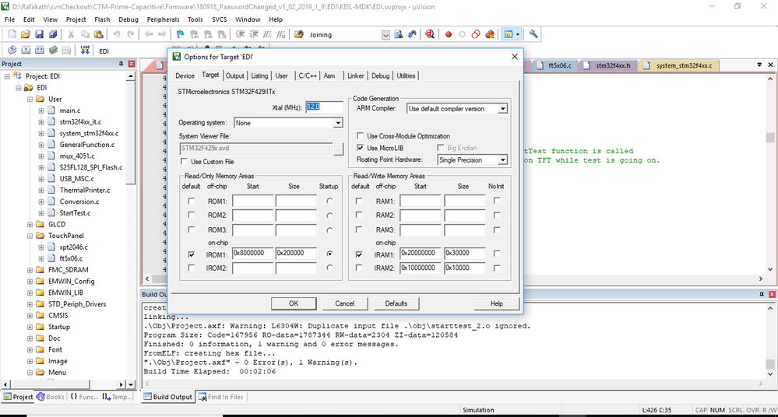778x417 pixels.
Task: Expand Floating Point Hardware dropdown
Action: tap(502, 160)
